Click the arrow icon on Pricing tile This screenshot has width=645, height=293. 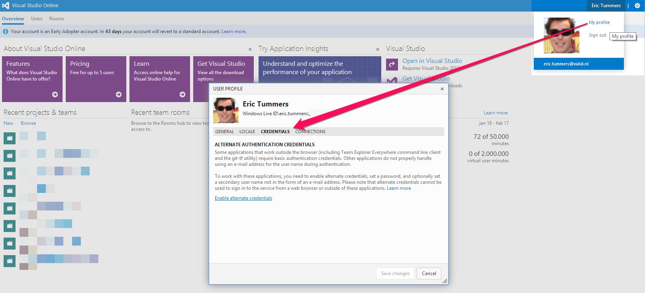[119, 94]
